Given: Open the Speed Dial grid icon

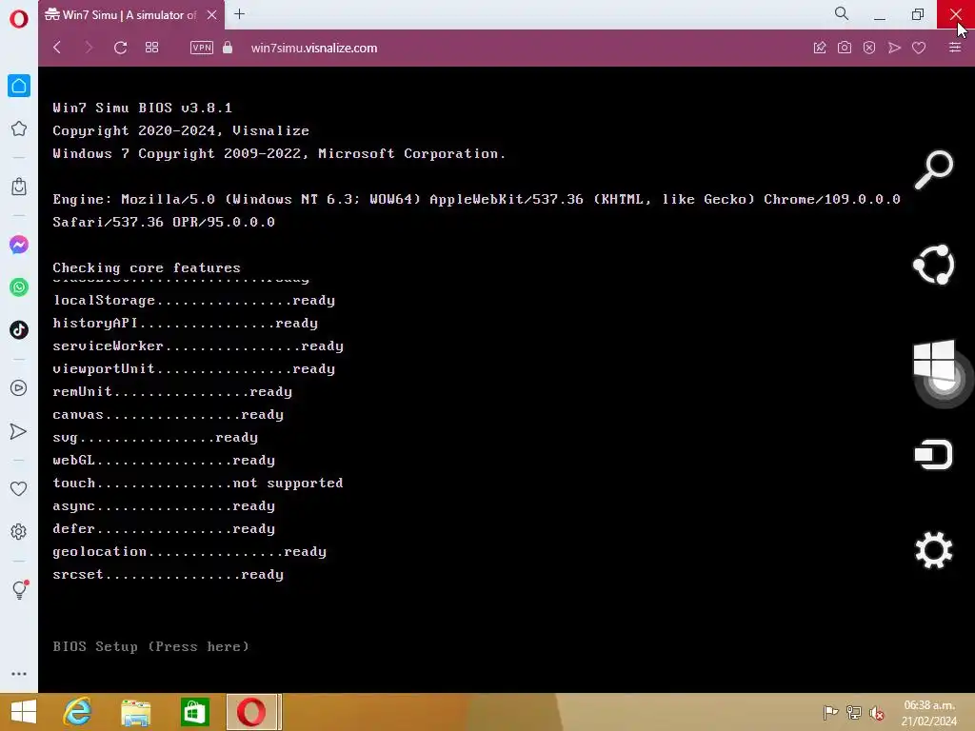Looking at the screenshot, I should pyautogui.click(x=151, y=48).
